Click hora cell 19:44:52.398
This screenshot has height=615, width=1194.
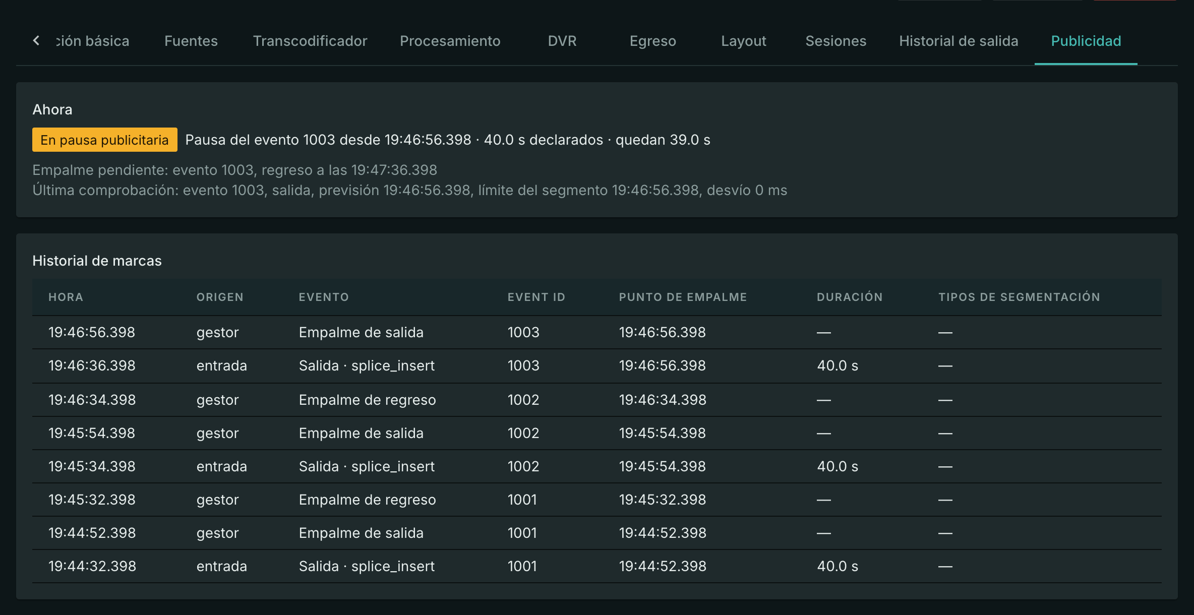pos(92,533)
